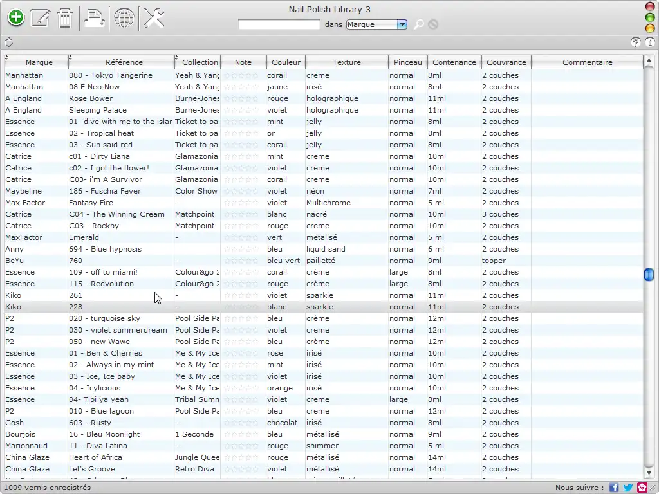This screenshot has width=659, height=494.
Task: Sort by the Couleur column header
Action: pyautogui.click(x=286, y=62)
